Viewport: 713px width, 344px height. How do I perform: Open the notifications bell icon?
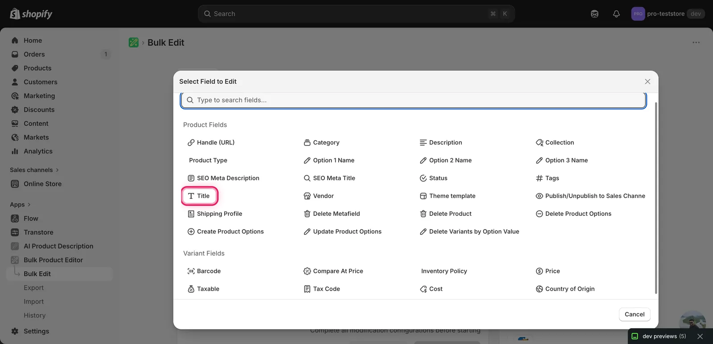616,14
